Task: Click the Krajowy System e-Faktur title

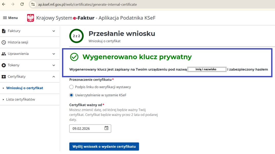Action: point(96,18)
